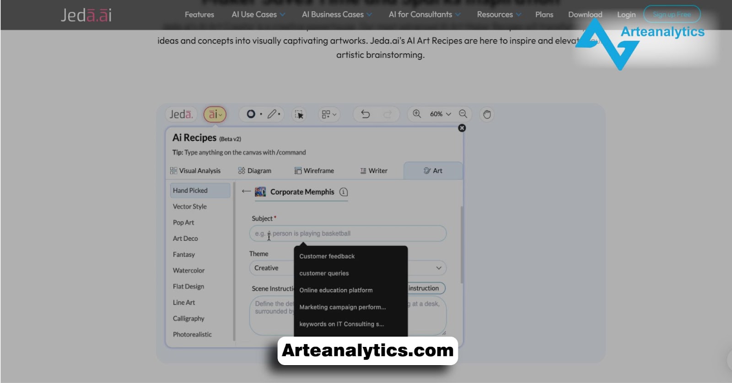The image size is (732, 383).
Task: Click the redo arrow
Action: tap(388, 114)
